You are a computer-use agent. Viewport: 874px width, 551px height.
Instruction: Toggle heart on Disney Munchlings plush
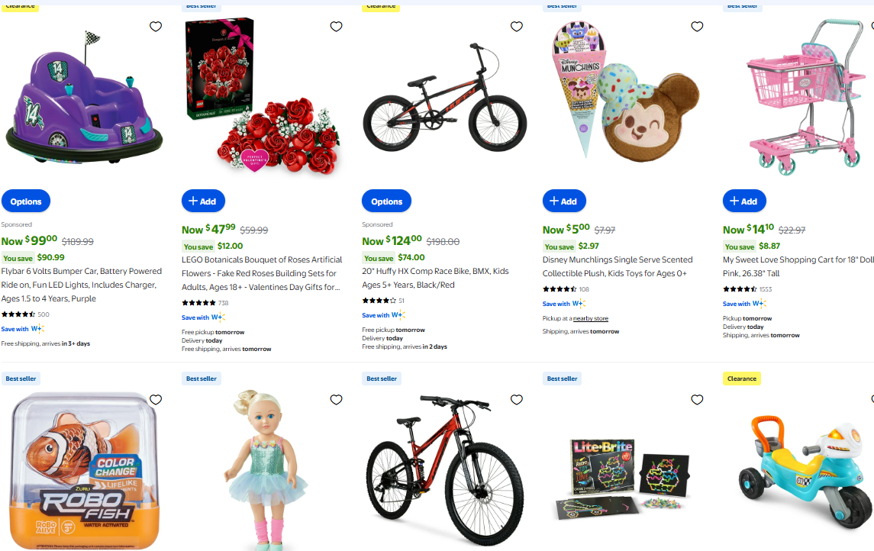[x=698, y=26]
